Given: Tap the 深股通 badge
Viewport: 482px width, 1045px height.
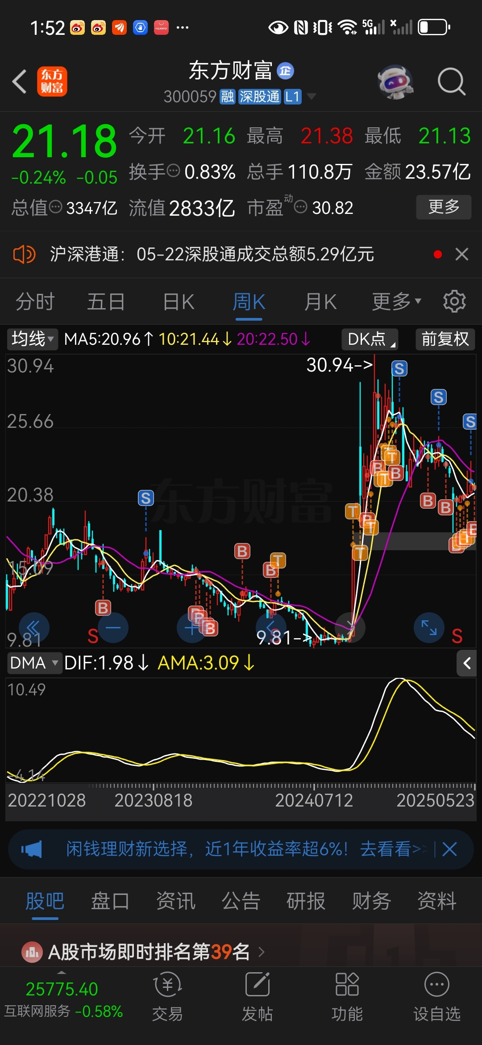Looking at the screenshot, I should pyautogui.click(x=259, y=96).
